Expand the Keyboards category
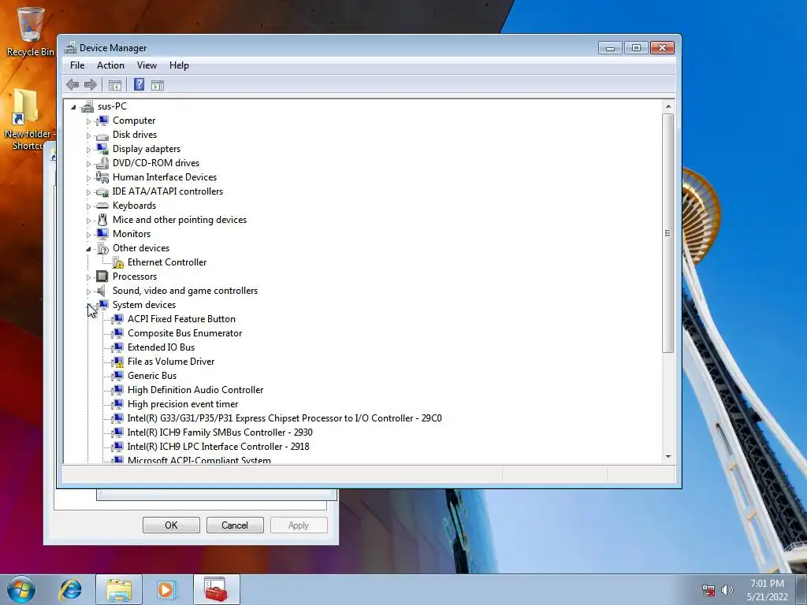Screen dimensions: 807x605 tap(88, 207)
